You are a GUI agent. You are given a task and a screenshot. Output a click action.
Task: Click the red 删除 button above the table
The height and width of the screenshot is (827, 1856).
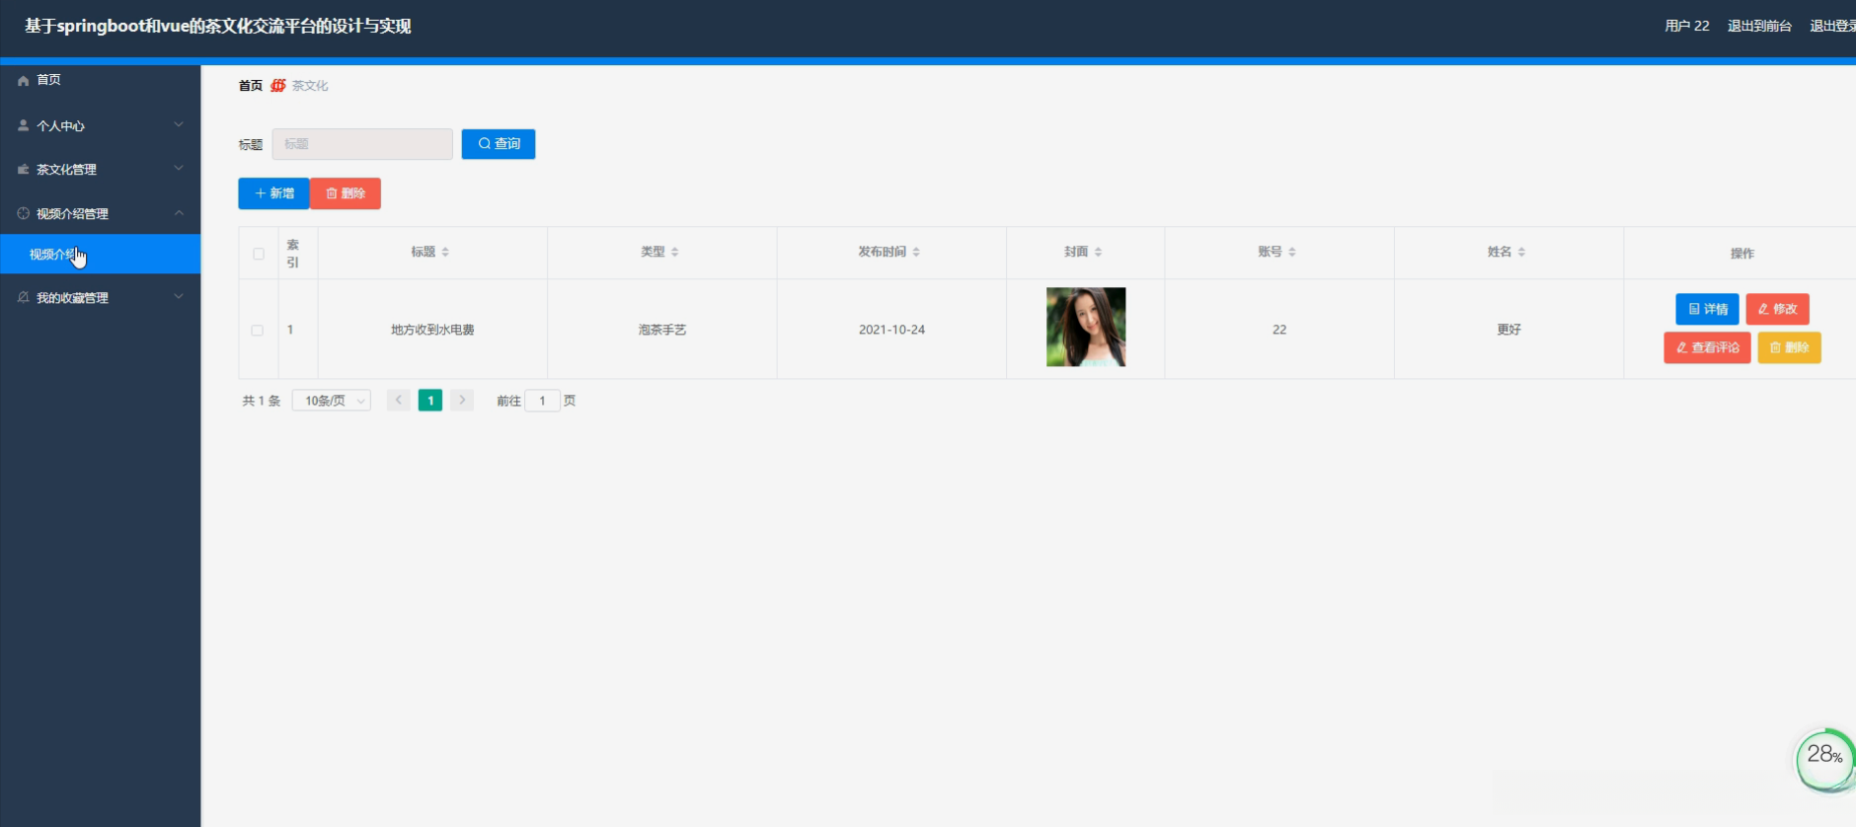coord(346,193)
